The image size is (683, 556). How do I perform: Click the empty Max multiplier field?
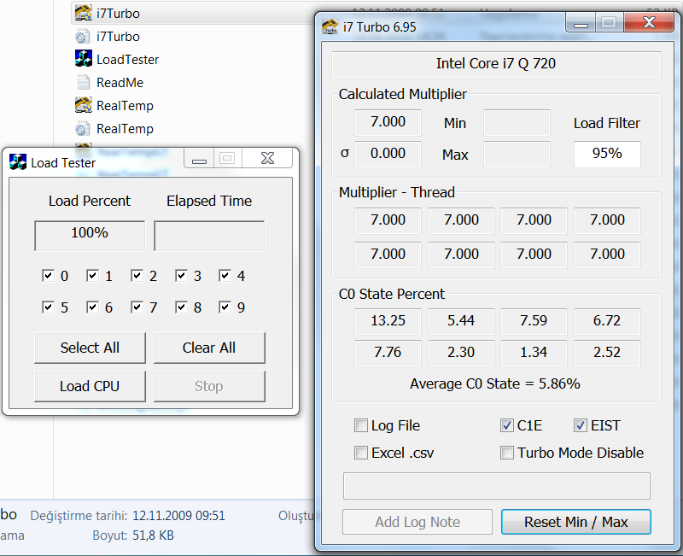click(x=517, y=155)
